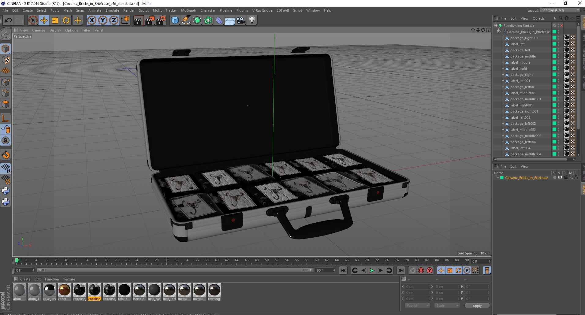Open the Spline pen tool
This screenshot has height=315, width=585.
point(186,20)
